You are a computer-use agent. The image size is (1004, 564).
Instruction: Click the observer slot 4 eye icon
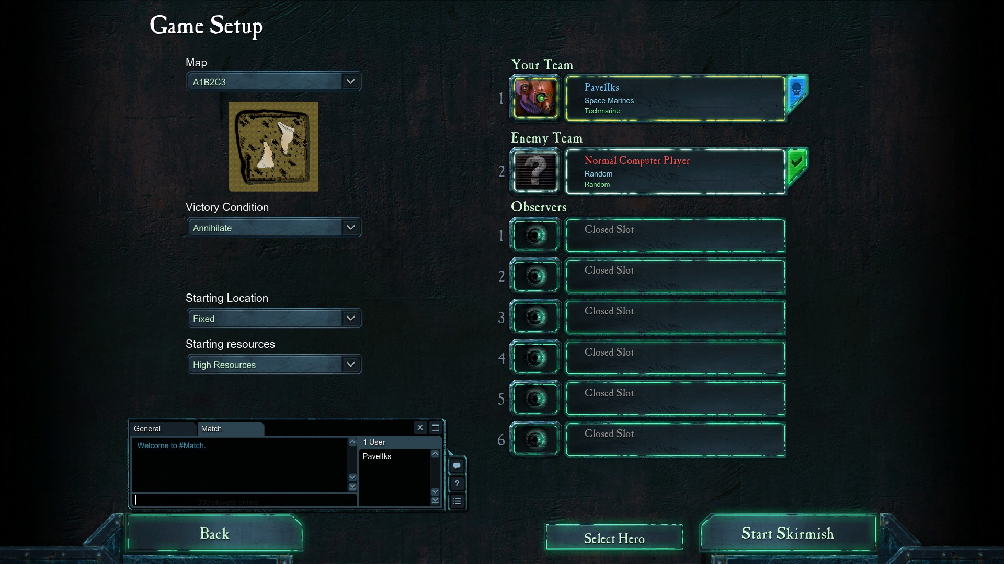tap(535, 358)
